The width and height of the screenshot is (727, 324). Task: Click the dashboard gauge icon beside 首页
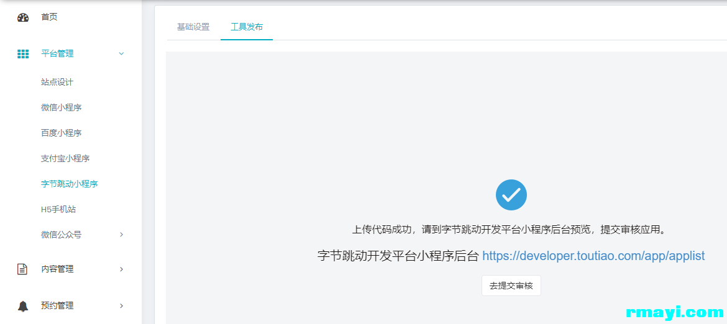(x=23, y=17)
